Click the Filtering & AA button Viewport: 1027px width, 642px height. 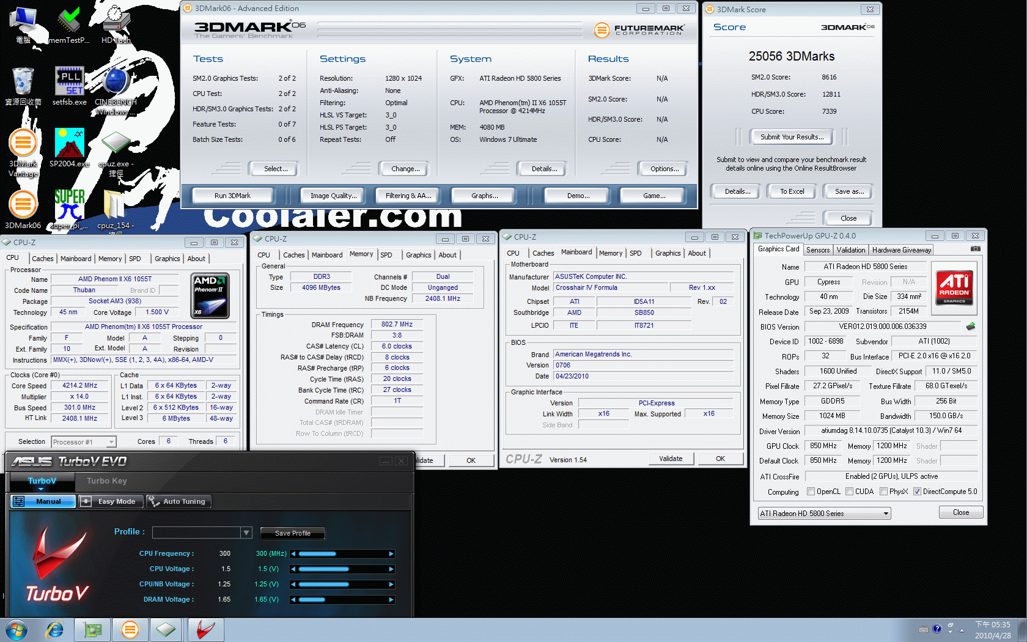tap(408, 196)
